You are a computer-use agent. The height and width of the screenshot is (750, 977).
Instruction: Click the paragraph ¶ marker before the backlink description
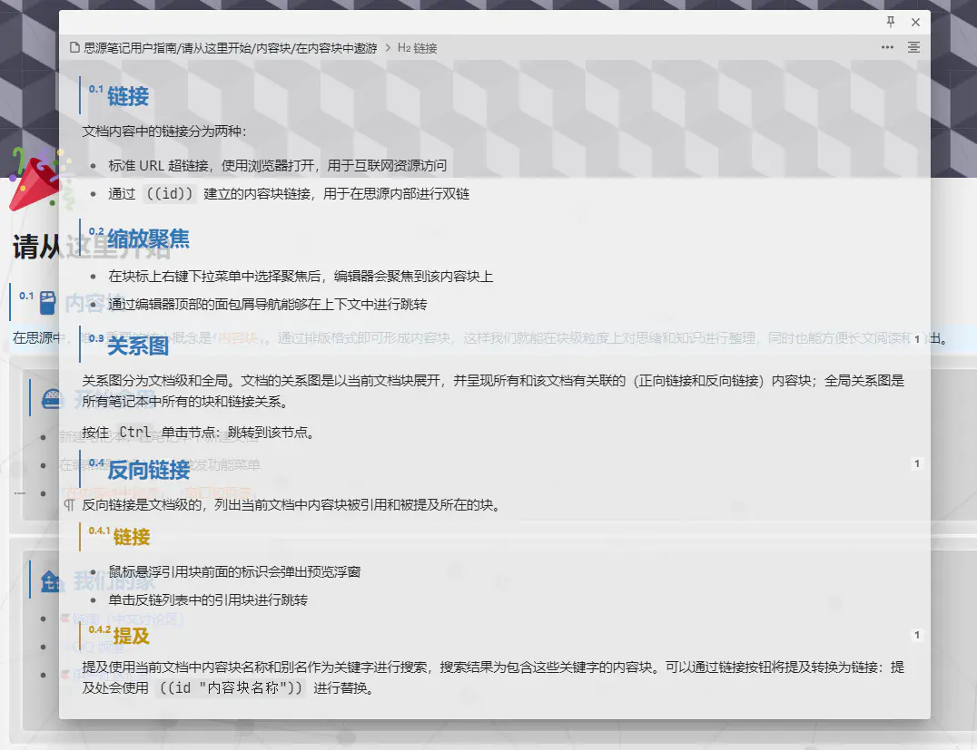click(x=71, y=505)
